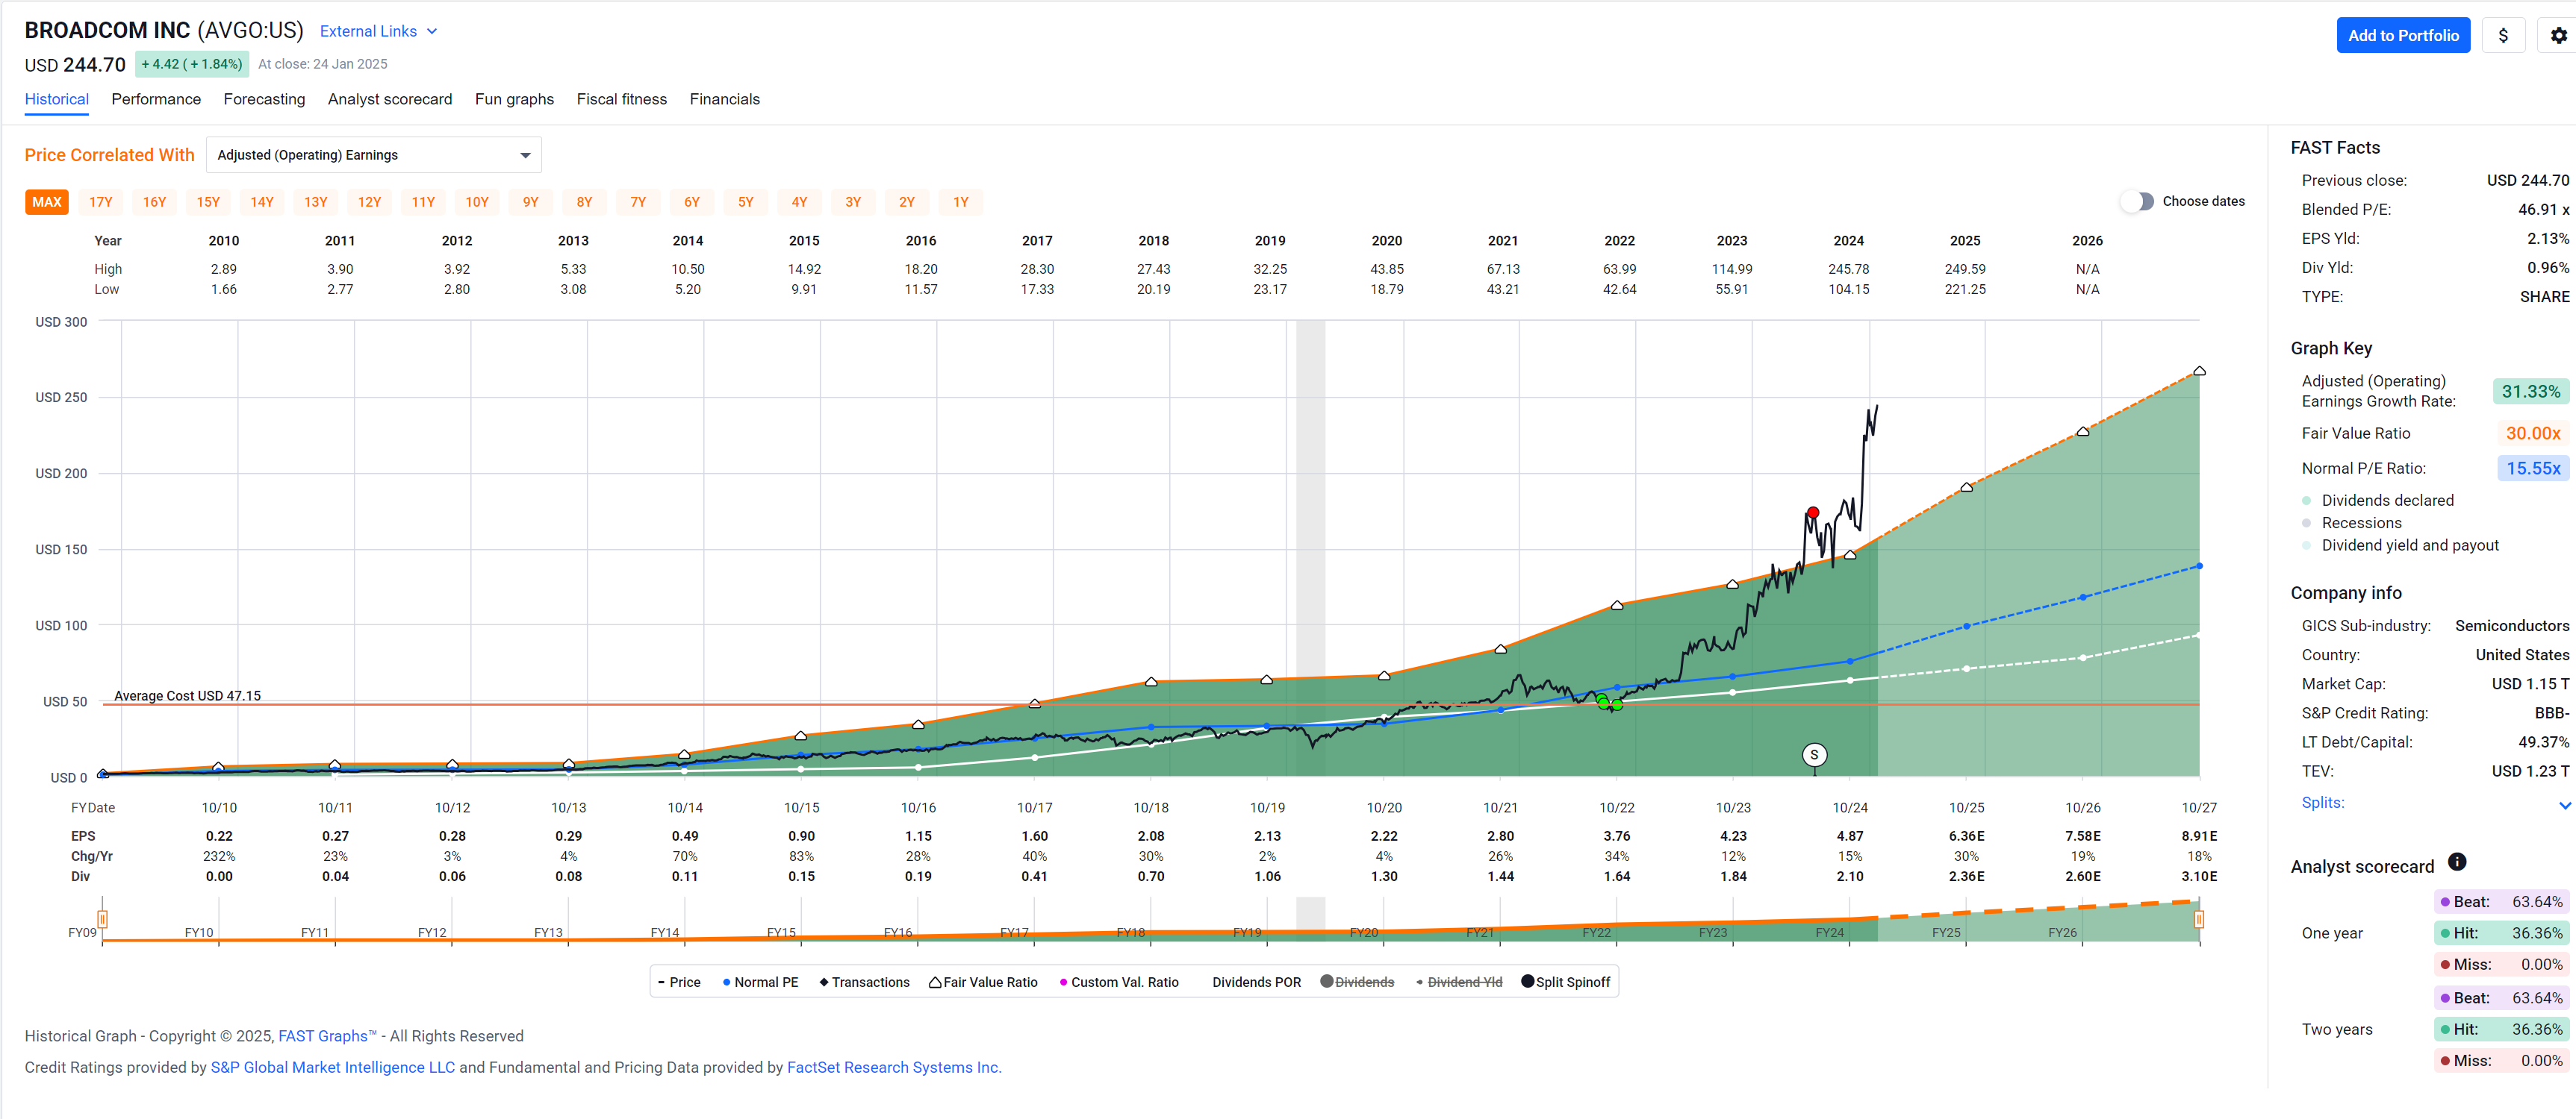Toggle Custom Val. Ratio legend item
The image size is (2576, 1119).
[1119, 982]
